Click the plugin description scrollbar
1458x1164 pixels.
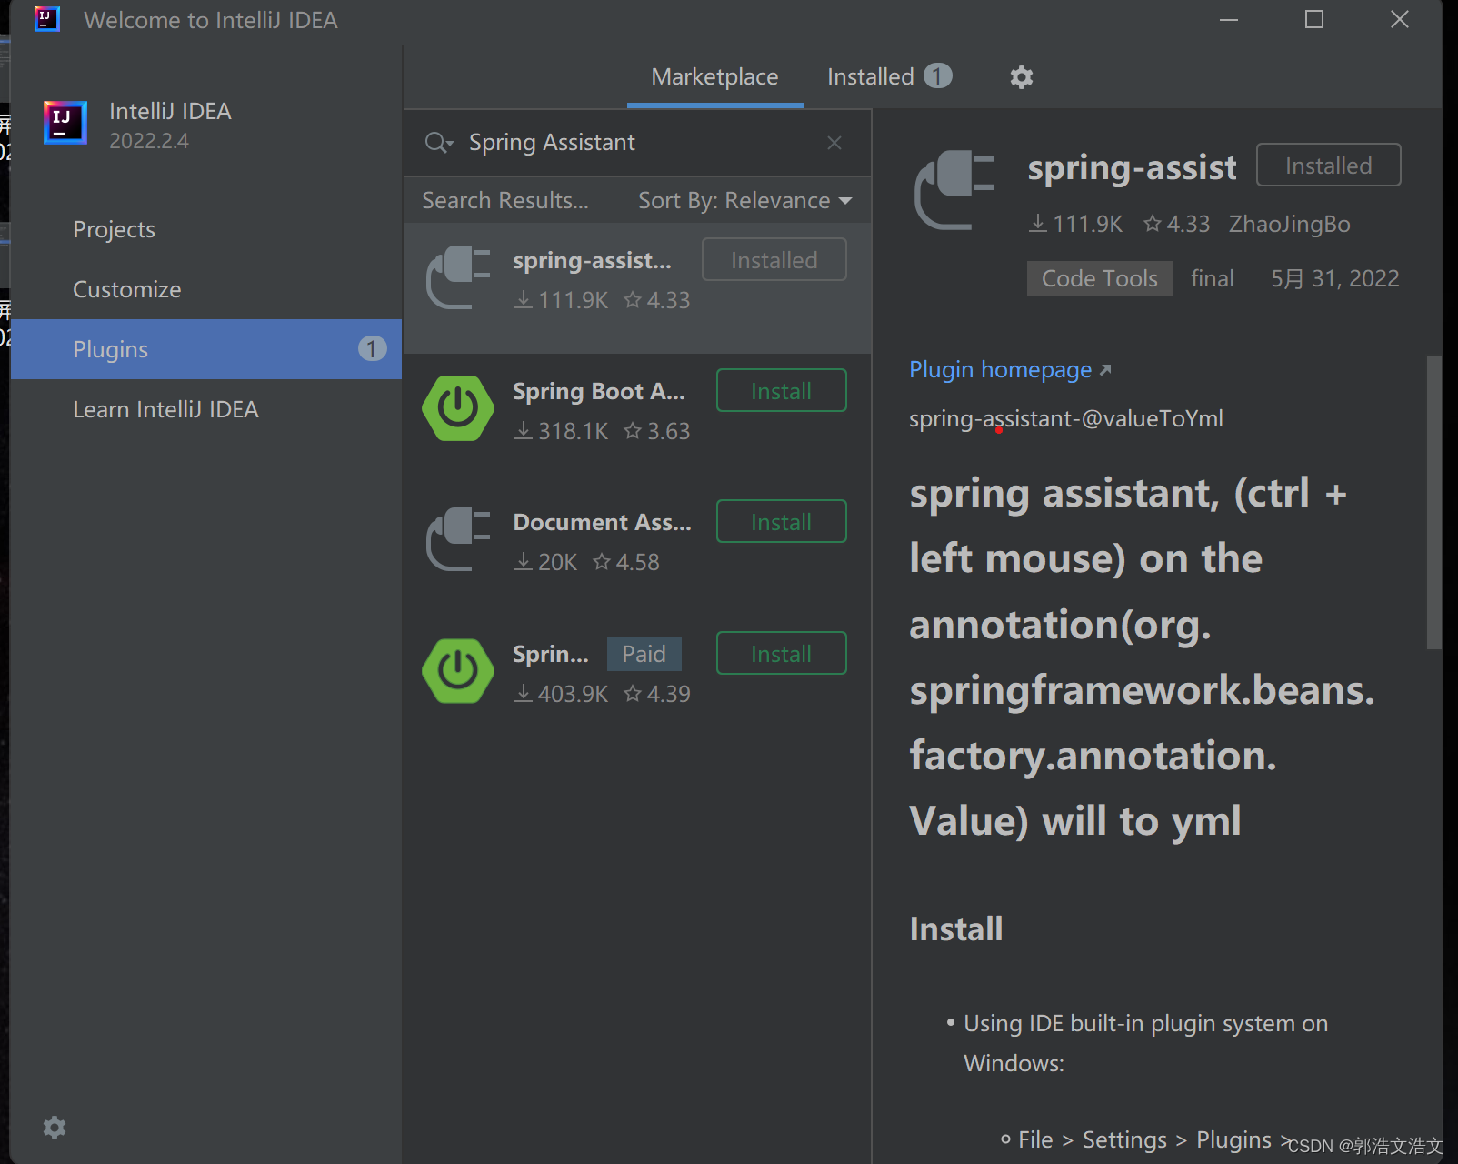point(1434,502)
